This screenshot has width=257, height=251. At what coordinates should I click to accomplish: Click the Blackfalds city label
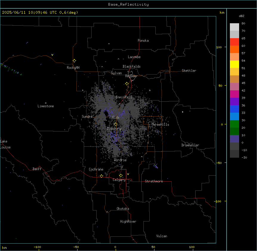pyautogui.click(x=131, y=66)
